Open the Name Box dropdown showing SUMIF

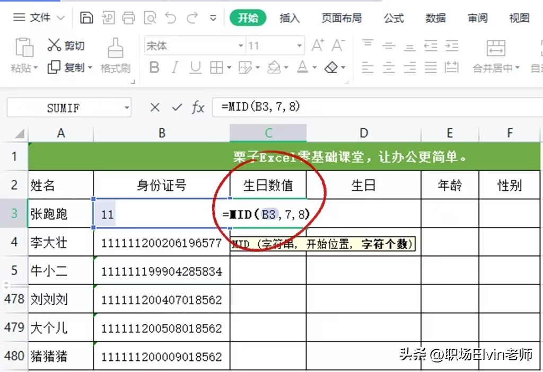[127, 108]
